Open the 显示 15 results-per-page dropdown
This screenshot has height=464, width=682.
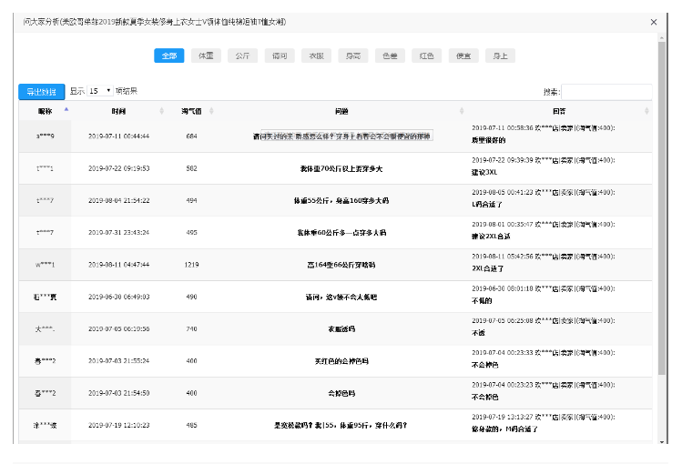[100, 91]
